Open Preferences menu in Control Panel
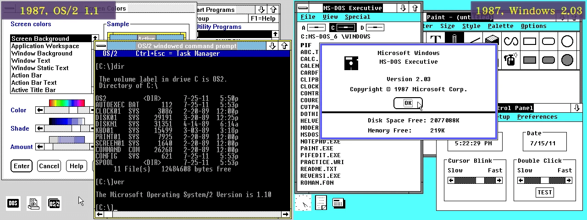Image resolution: width=587 pixels, height=220 pixels. [537, 117]
